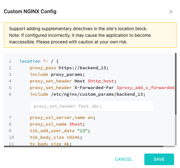Click the yellow warning notice text
This screenshot has width=180, height=168.
[x=80, y=35]
